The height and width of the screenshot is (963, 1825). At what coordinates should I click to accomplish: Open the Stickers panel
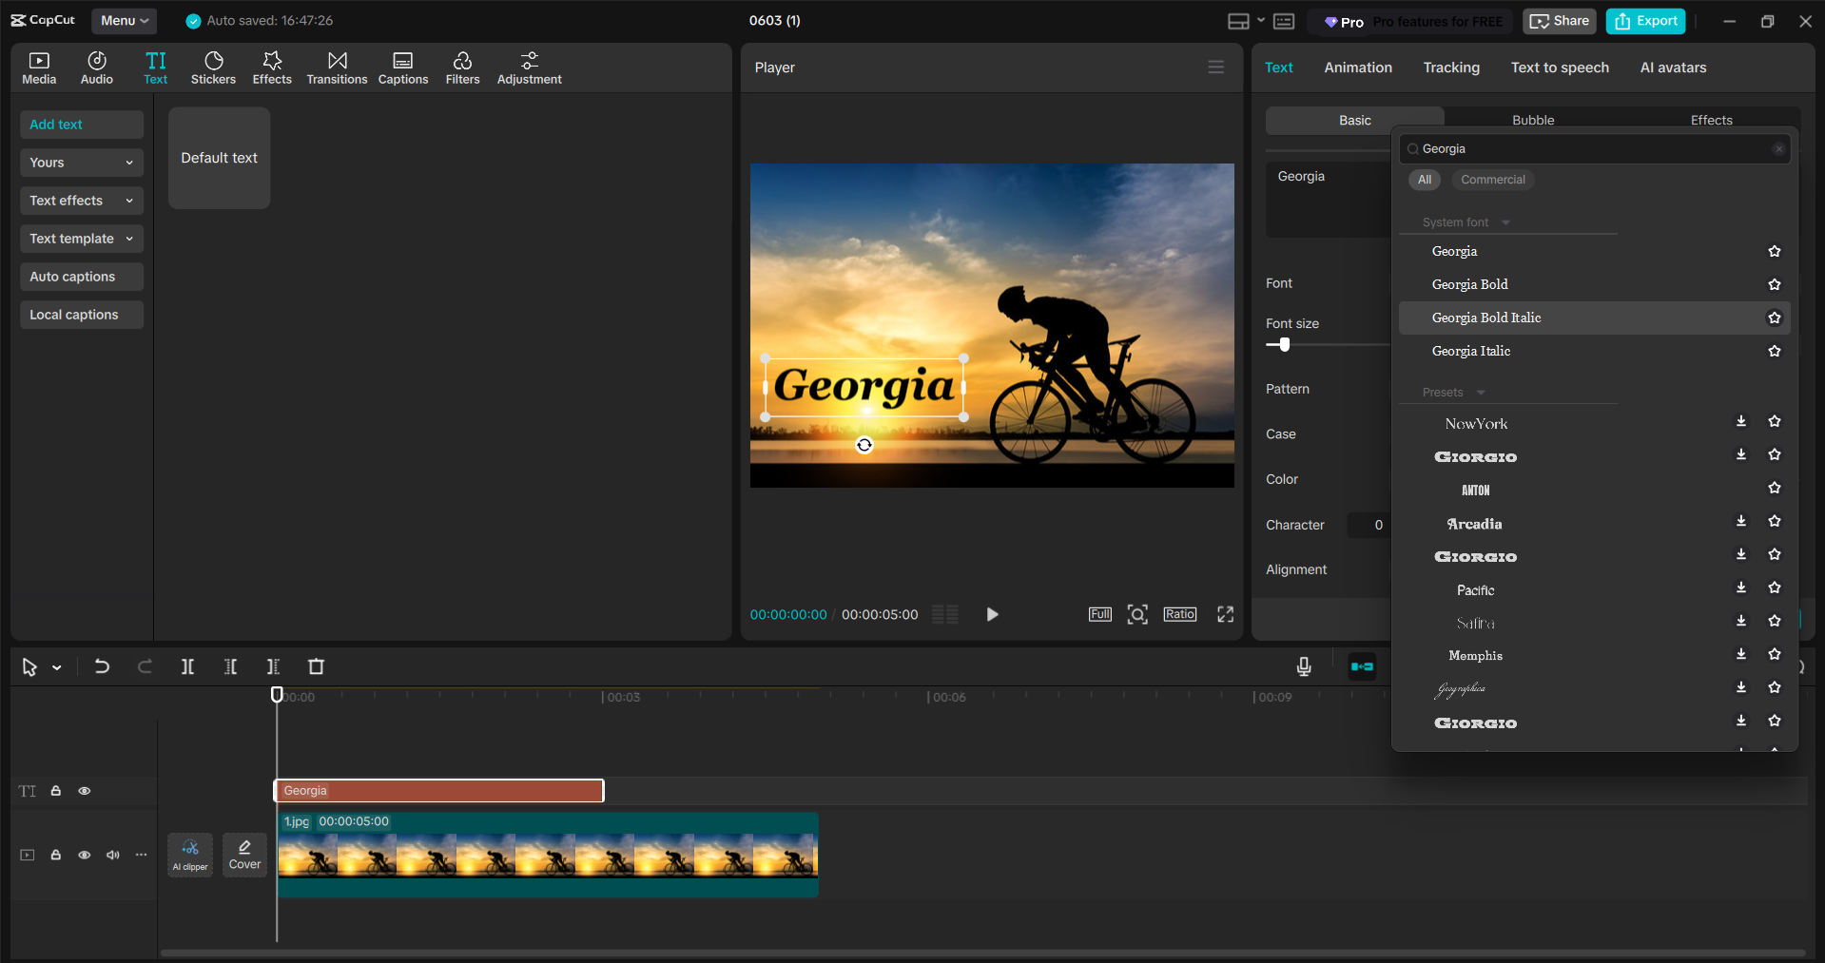click(213, 68)
